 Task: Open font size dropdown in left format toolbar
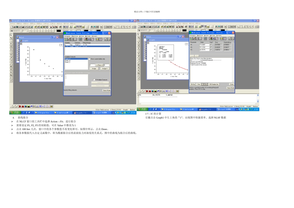[x=27, y=31]
